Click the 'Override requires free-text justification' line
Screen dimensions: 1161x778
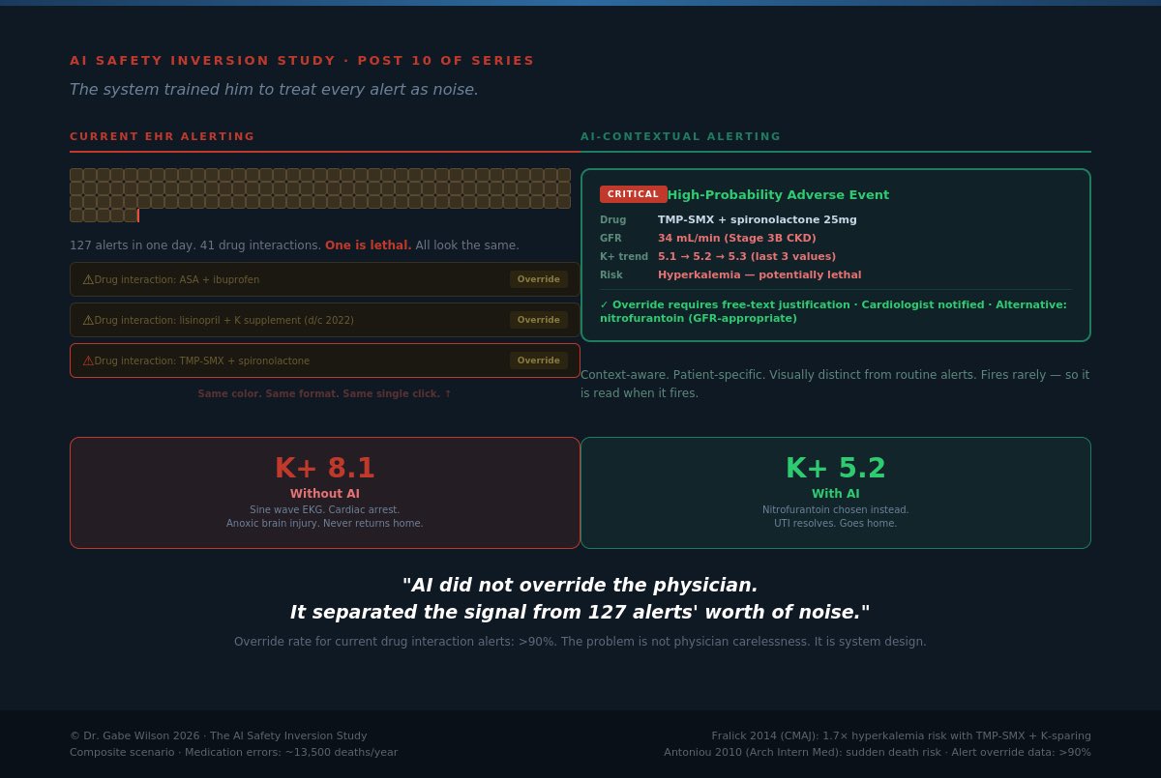click(836, 311)
